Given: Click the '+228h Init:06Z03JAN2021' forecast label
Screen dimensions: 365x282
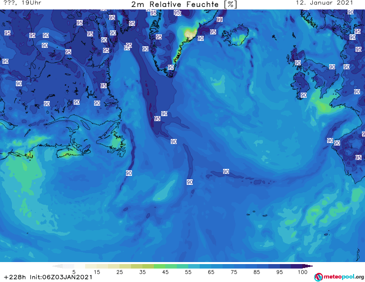Looking at the screenshot, I should (x=48, y=278).
